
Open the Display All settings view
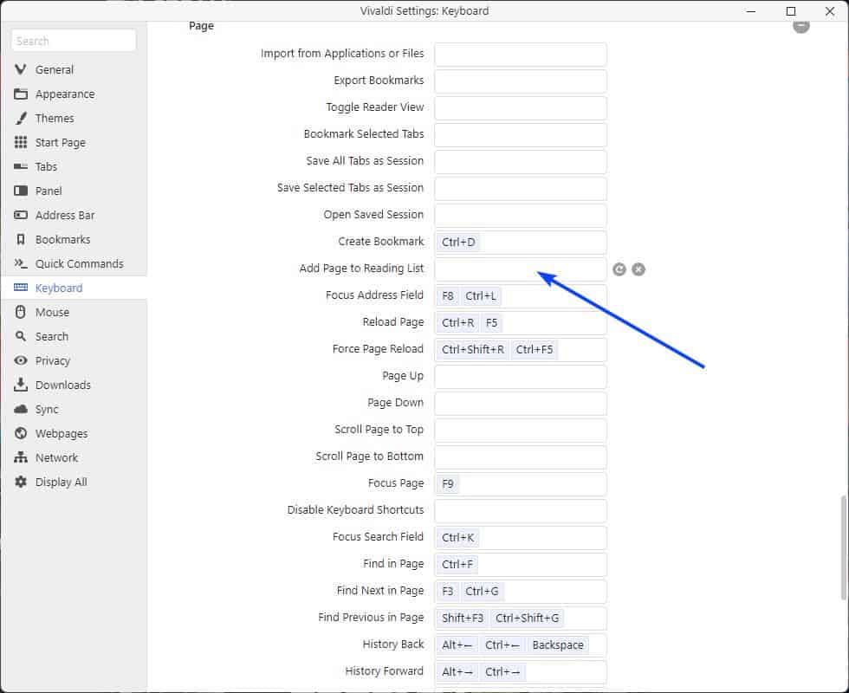click(19, 482)
